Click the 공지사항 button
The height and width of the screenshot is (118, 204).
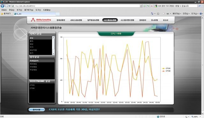37,109
